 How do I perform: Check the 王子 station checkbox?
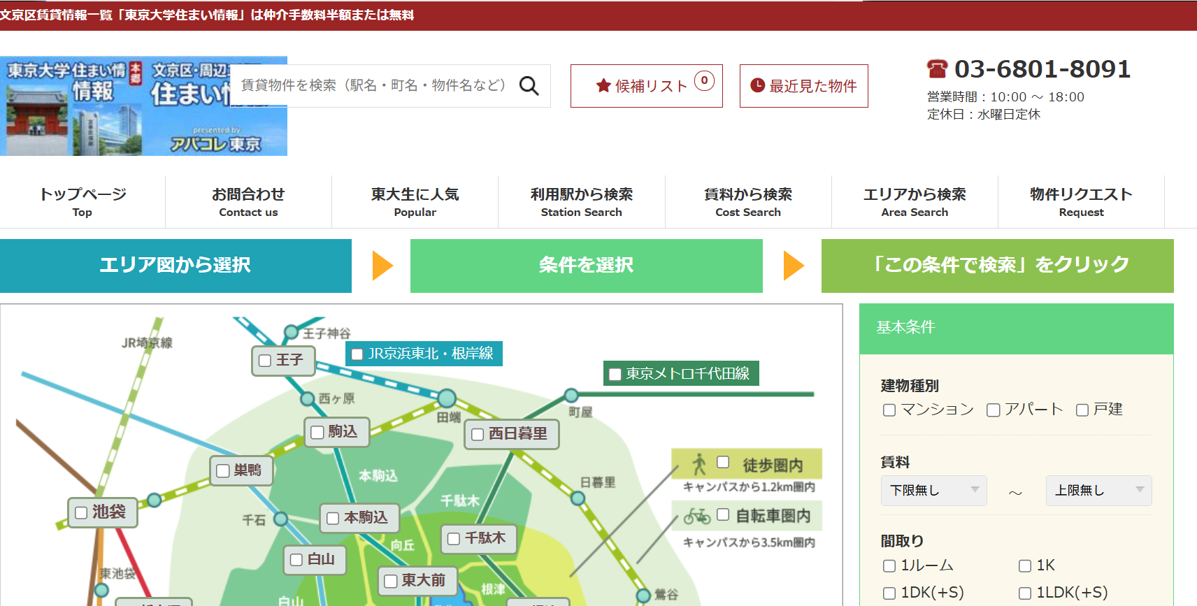265,361
